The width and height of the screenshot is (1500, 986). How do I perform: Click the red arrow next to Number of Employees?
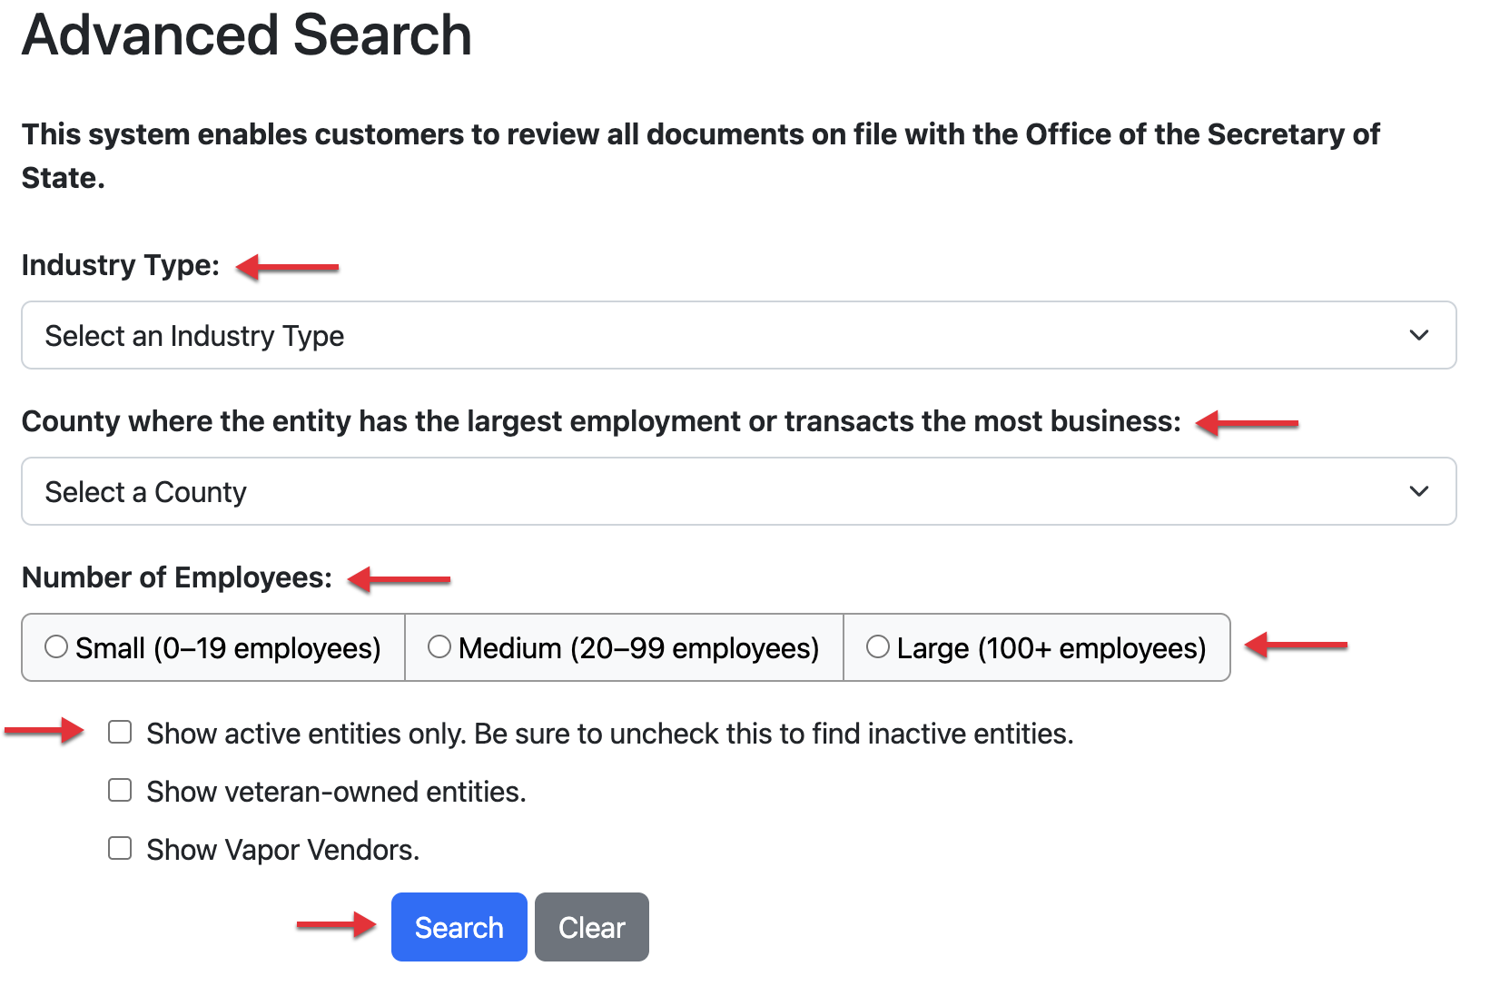tap(399, 579)
